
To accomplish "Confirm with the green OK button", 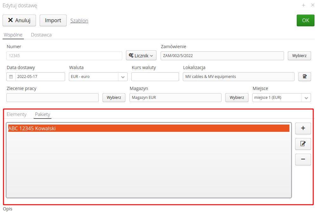I will point(305,20).
